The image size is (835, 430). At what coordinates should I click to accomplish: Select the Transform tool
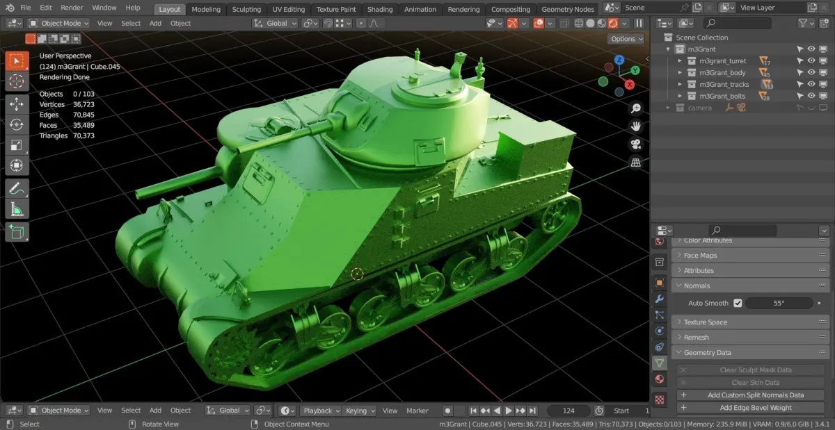pyautogui.click(x=17, y=166)
